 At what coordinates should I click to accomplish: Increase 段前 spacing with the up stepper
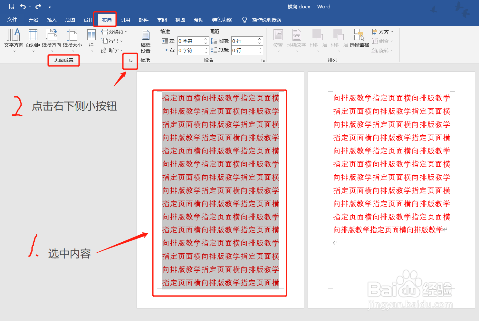click(x=259, y=39)
